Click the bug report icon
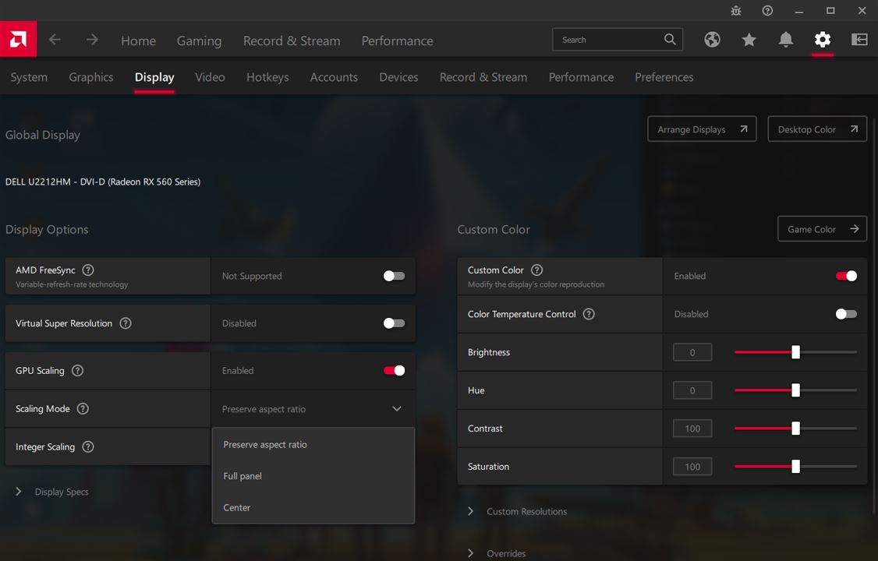Viewport: 878px width, 561px height. click(736, 11)
